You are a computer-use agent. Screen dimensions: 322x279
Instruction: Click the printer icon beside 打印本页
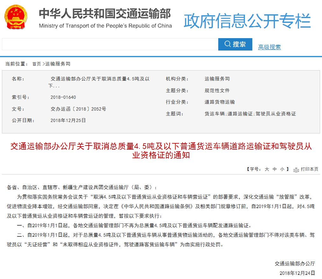pos(296,170)
